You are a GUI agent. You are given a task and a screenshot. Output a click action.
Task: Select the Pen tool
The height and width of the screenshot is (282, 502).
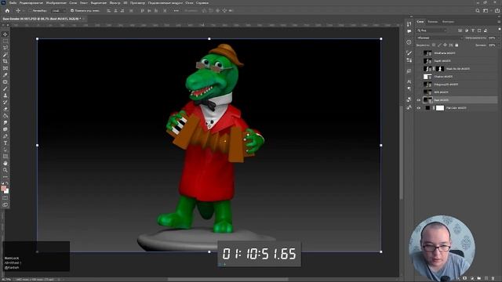point(5,136)
